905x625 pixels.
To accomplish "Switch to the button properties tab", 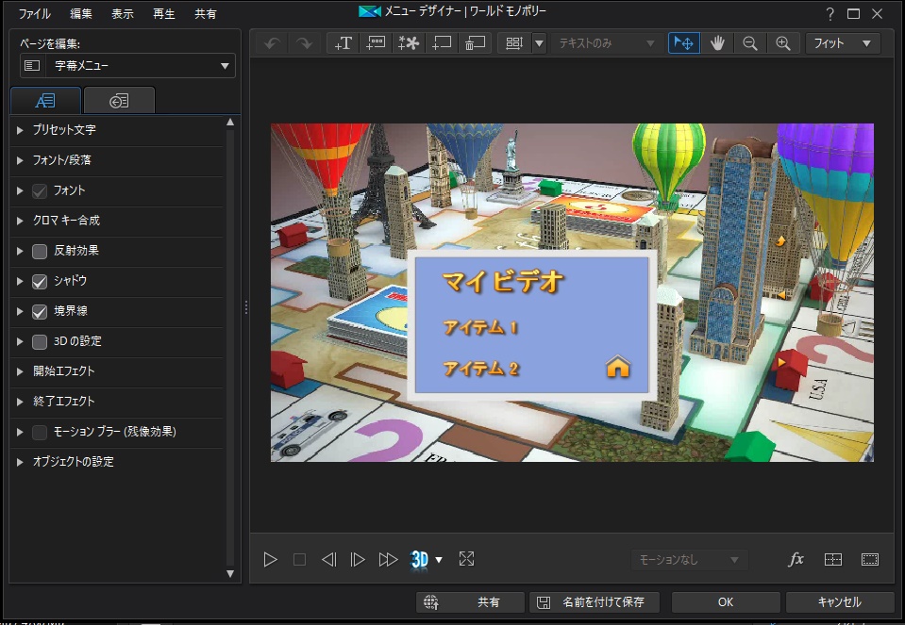I will [x=119, y=101].
